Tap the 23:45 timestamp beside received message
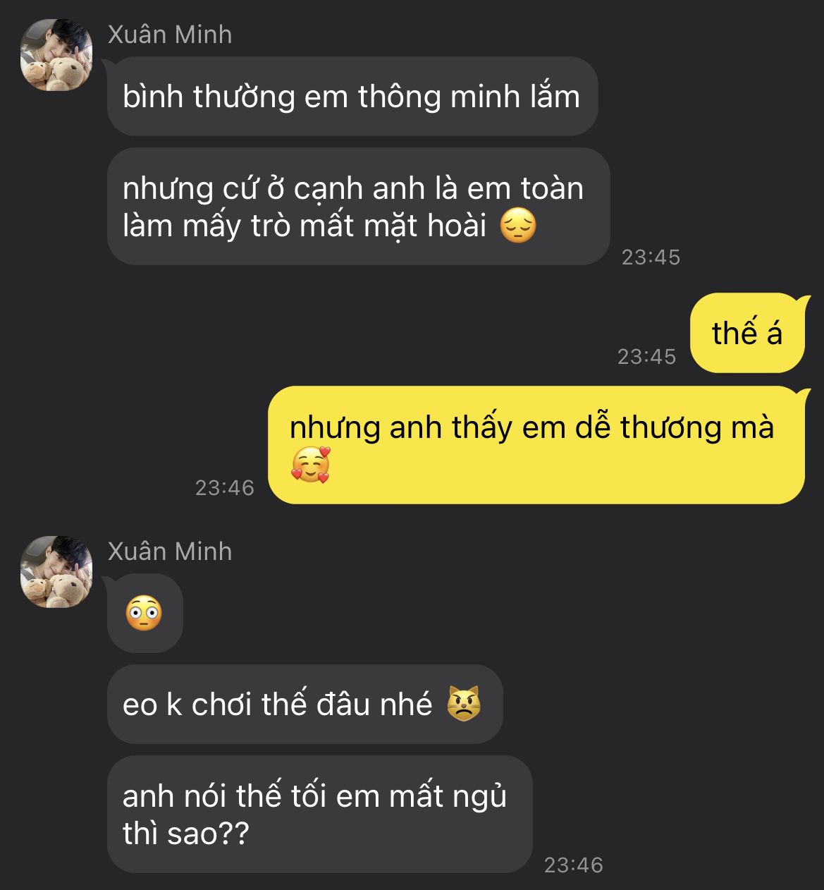The width and height of the screenshot is (824, 890). point(651,257)
